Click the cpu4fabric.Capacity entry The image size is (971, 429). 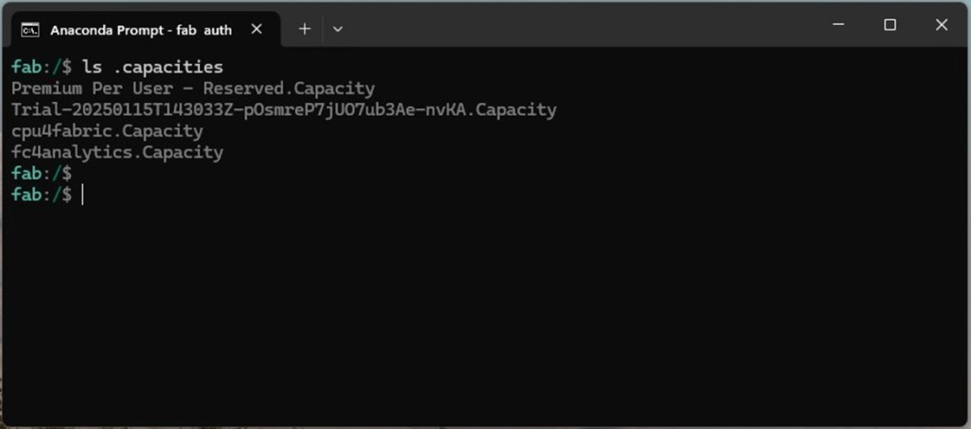(x=107, y=131)
